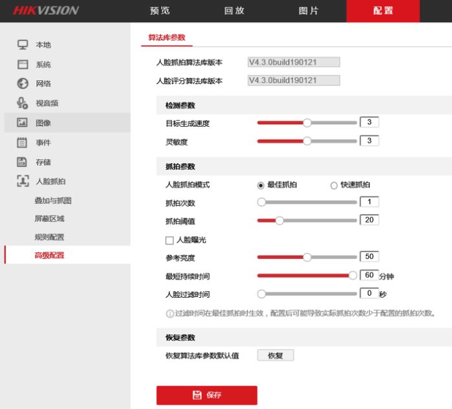Viewport: 452px width, 409px height.
Task: Click the 视音频 microphone icon
Action: (x=23, y=103)
